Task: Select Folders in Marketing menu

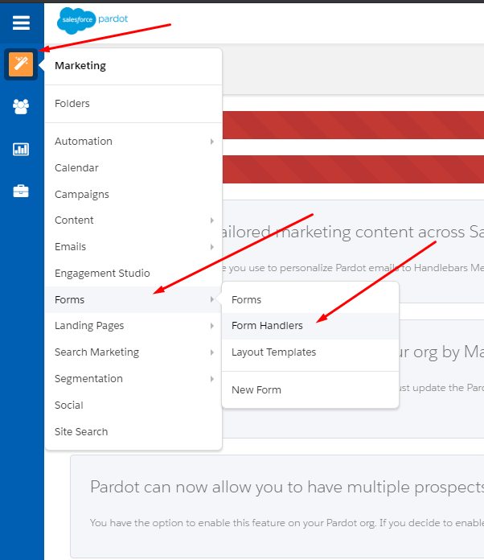Action: tap(133, 104)
